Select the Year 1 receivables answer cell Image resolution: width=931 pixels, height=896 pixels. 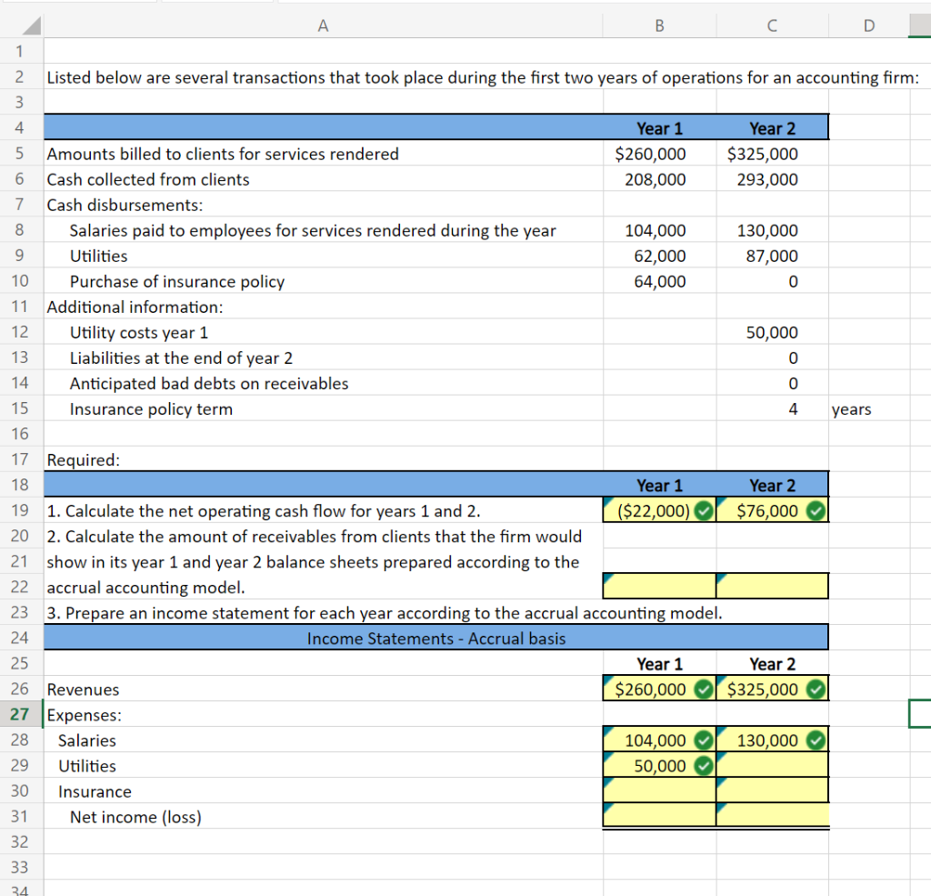[659, 586]
